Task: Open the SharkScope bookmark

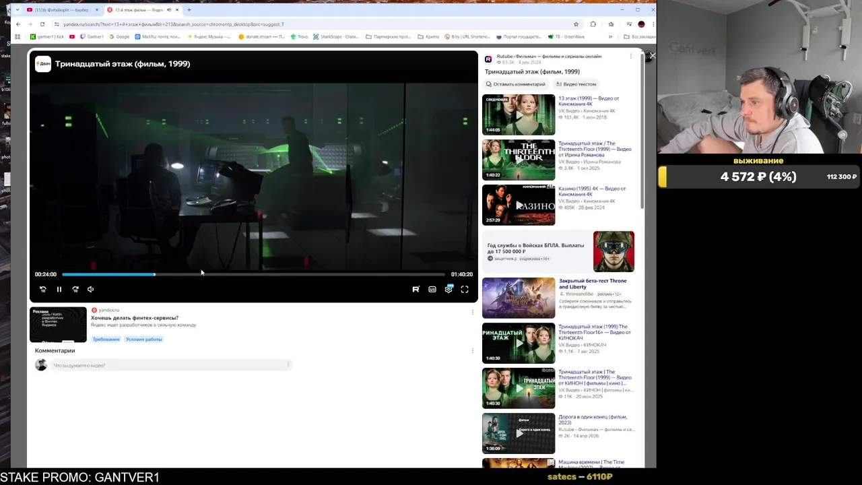Action: 336,37
